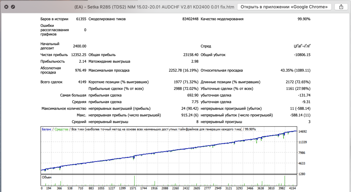Click the share icon button
Image resolution: width=351 pixels, height=192 pixels.
pos(341,7)
